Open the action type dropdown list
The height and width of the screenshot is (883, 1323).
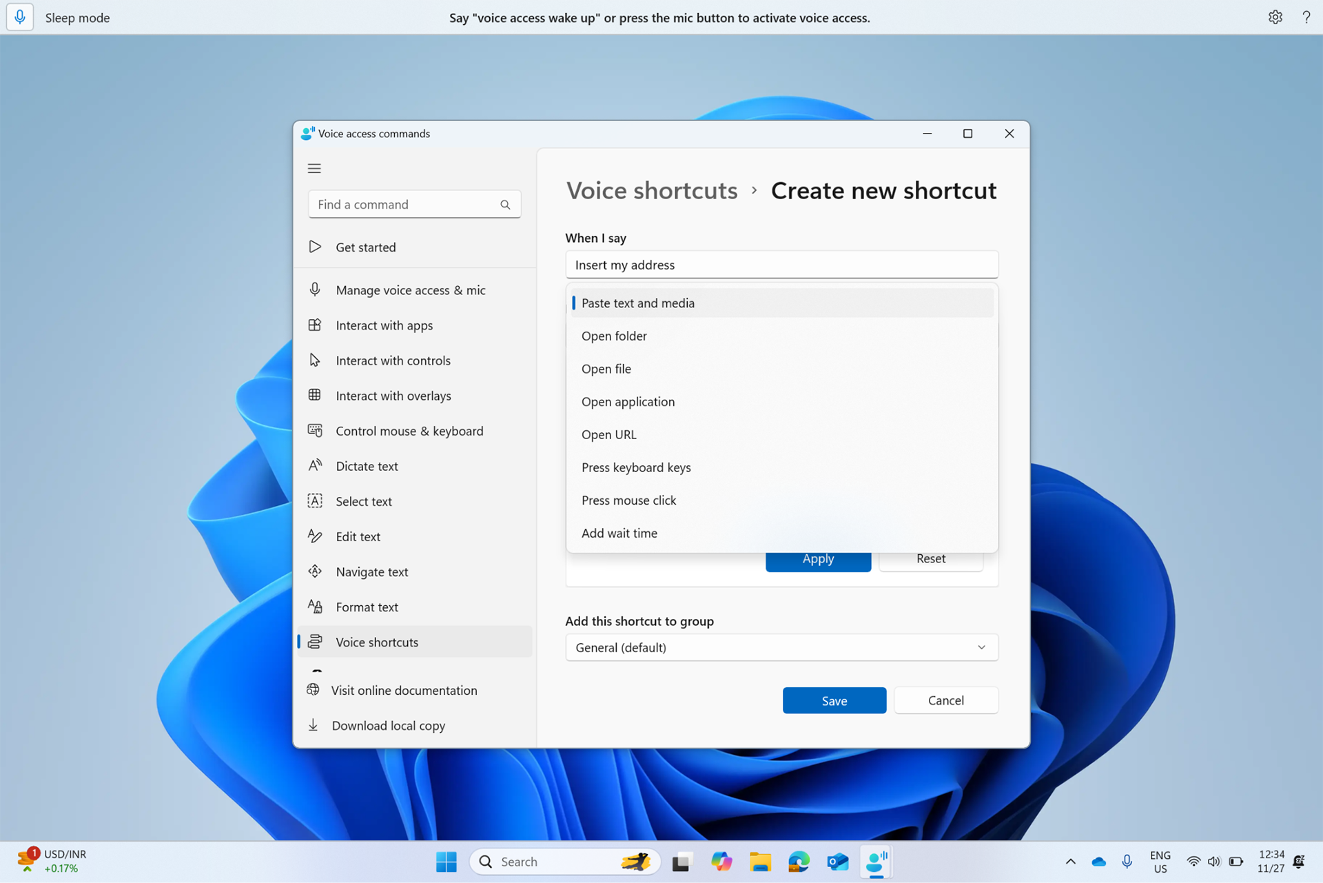(782, 303)
